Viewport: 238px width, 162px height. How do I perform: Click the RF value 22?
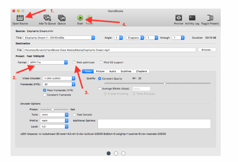point(140,78)
